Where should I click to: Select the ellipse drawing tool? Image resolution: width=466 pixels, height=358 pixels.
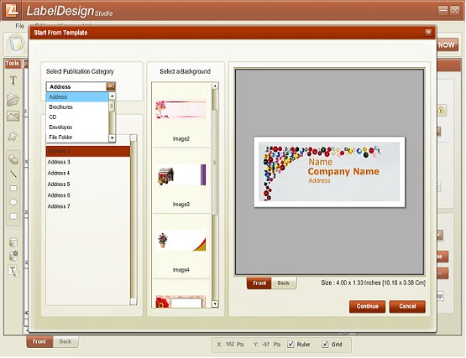[13, 202]
